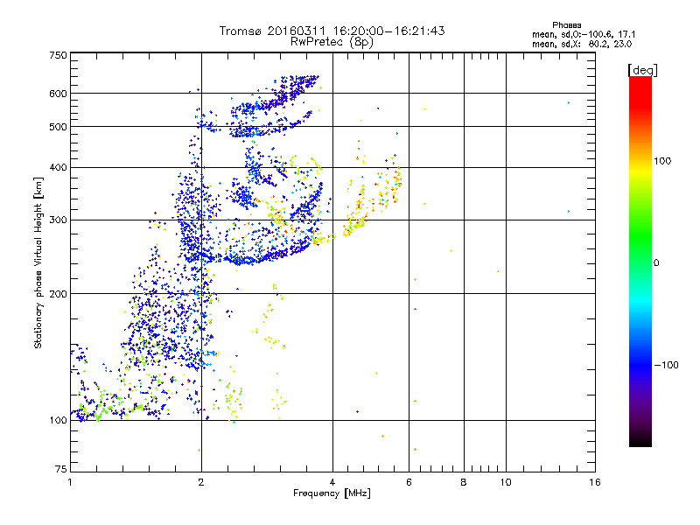The width and height of the screenshot is (700, 525).
Task: Click the x-axis tick label '2'
Action: [x=201, y=482]
